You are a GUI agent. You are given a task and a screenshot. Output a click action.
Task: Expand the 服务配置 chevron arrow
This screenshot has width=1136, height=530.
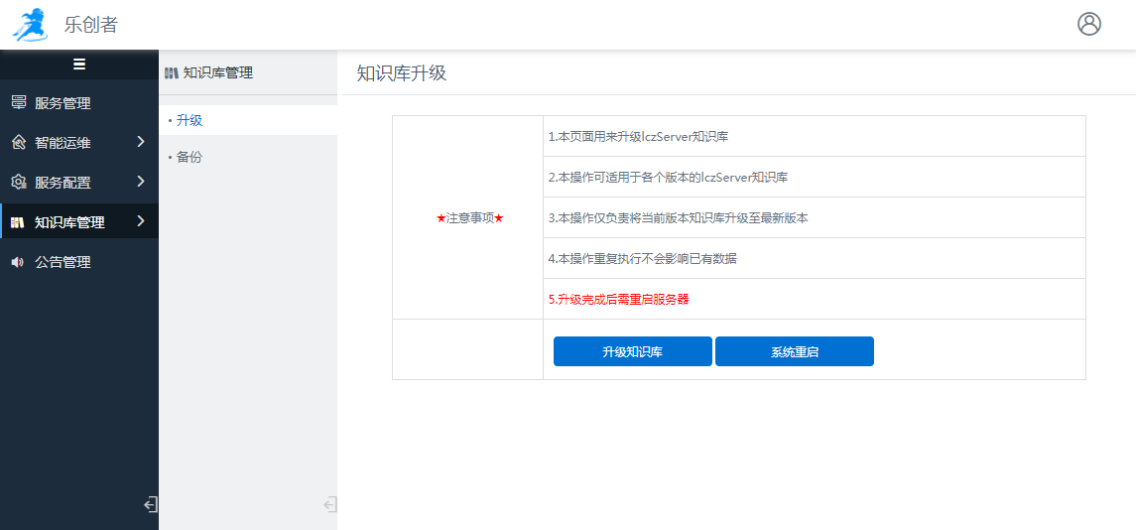[x=141, y=182]
